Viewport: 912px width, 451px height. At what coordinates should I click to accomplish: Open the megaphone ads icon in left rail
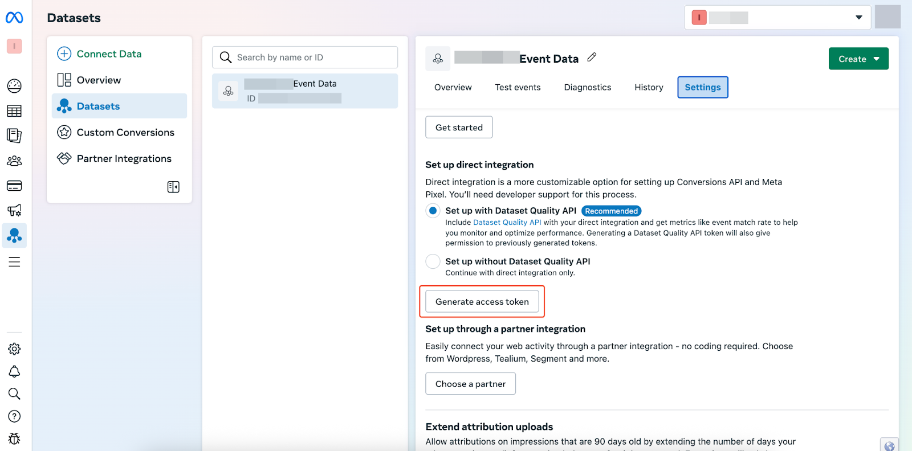pyautogui.click(x=14, y=210)
